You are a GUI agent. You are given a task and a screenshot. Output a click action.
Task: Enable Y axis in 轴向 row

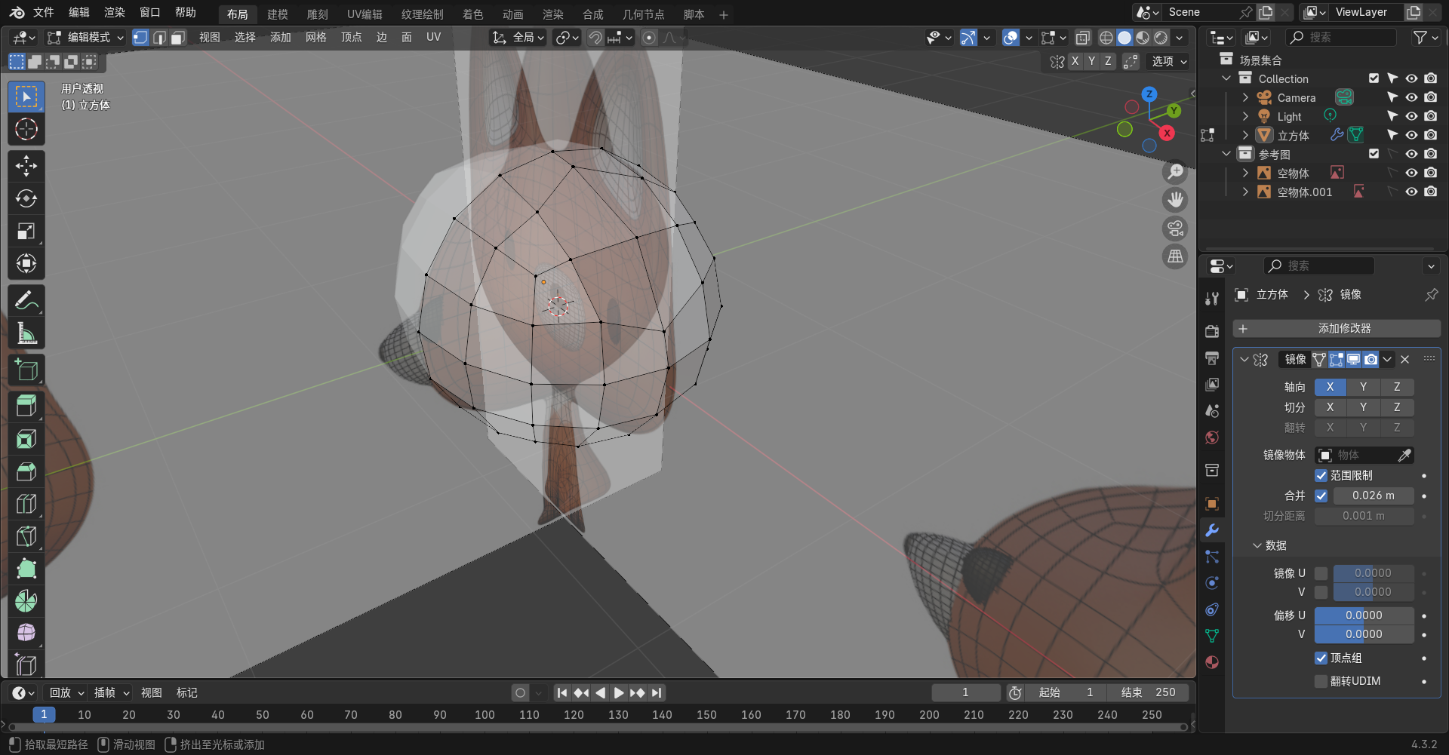pyautogui.click(x=1363, y=387)
